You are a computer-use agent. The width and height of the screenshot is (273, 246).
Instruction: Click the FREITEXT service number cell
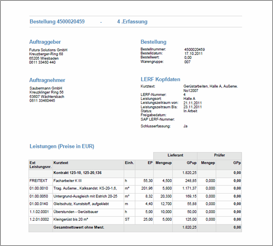(39, 181)
